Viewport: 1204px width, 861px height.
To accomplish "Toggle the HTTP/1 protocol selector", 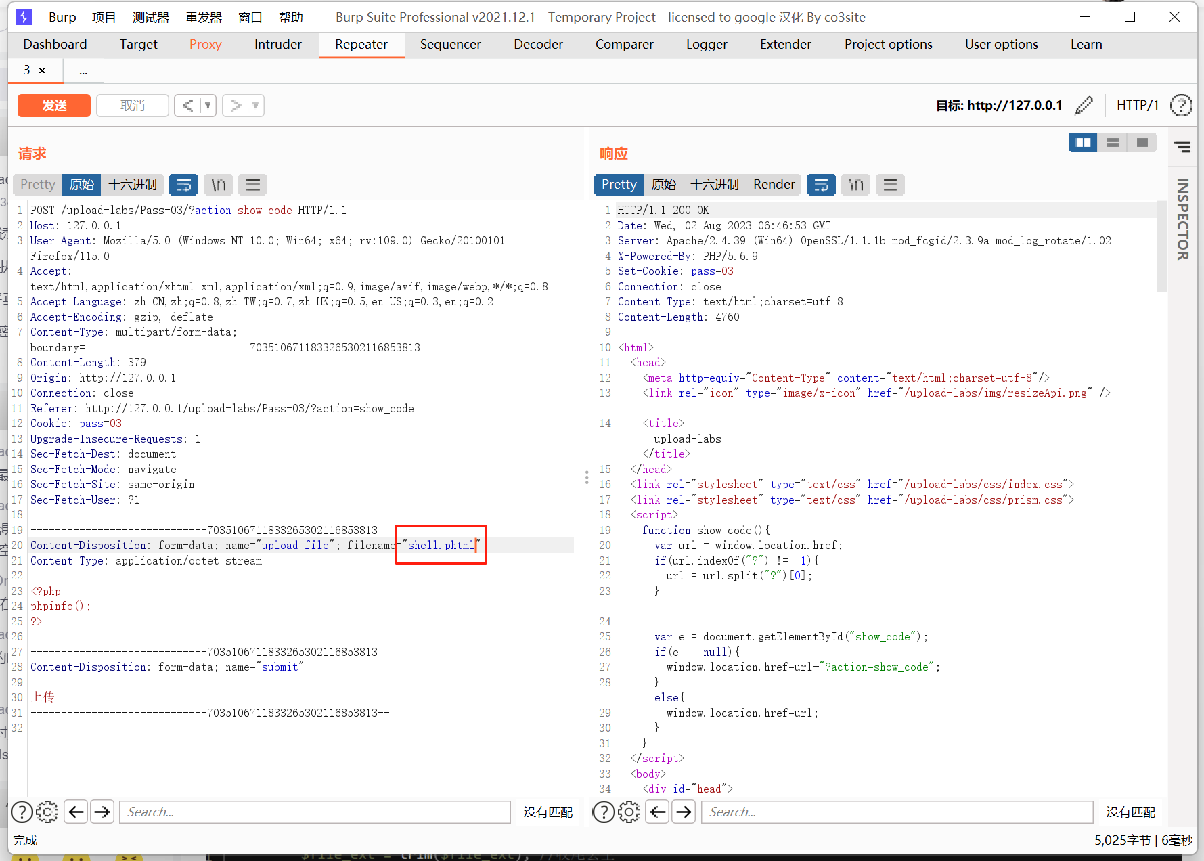I will 1138,105.
